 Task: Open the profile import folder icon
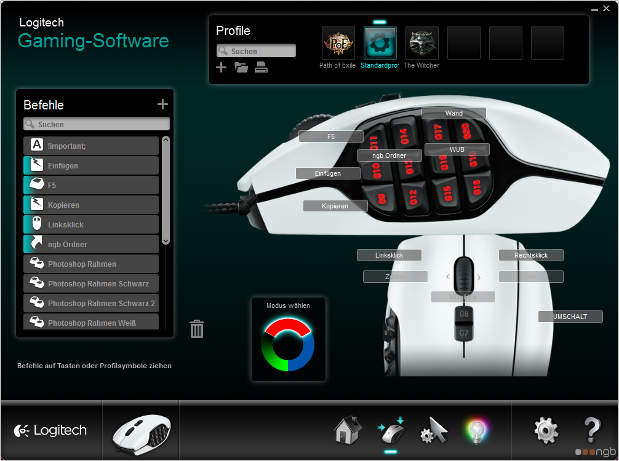[241, 68]
